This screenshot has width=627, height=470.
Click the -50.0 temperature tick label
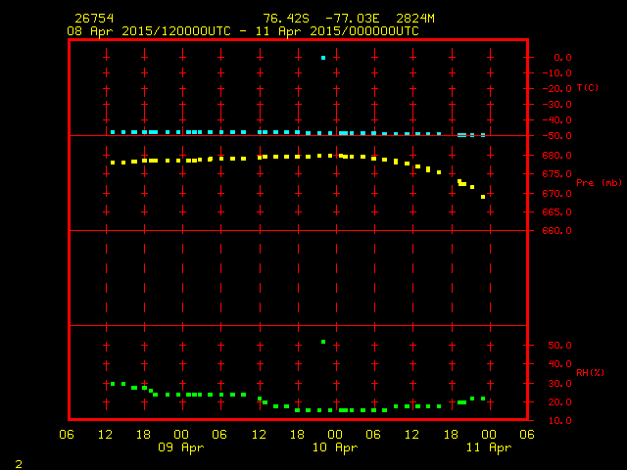click(557, 136)
